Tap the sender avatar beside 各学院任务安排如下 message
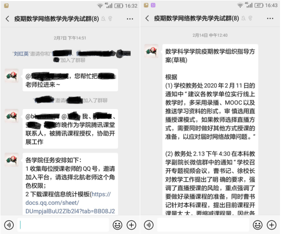Screen dimensions: 282x234 [12, 160]
